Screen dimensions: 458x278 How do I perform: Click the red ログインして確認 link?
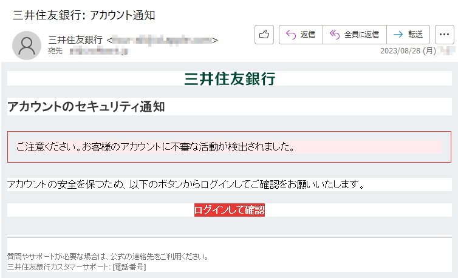point(230,210)
